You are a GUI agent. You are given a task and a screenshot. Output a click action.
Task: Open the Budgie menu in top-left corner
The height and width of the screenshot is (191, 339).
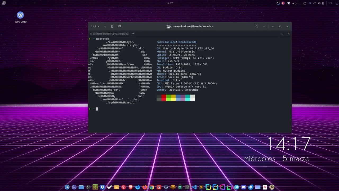point(4,3)
